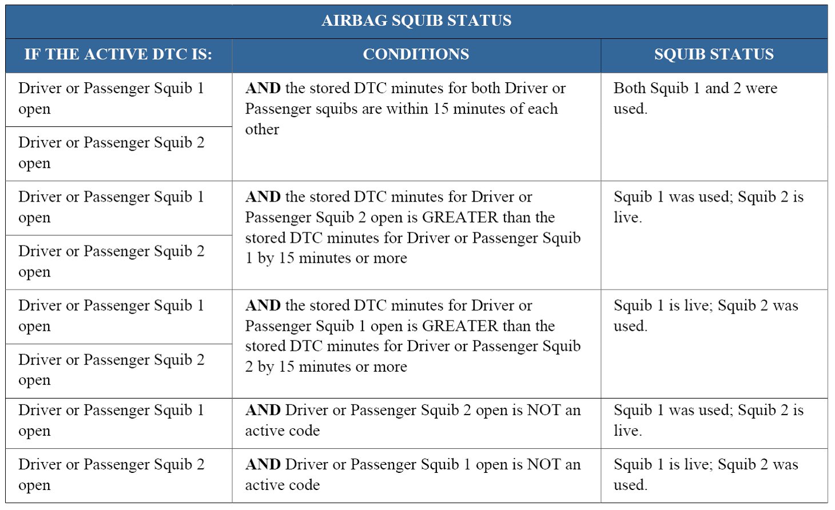Screen dimensions: 835x510
Task: Click the squib status beside the "Squib 1 open is GREATER" condition
Action: point(706,315)
